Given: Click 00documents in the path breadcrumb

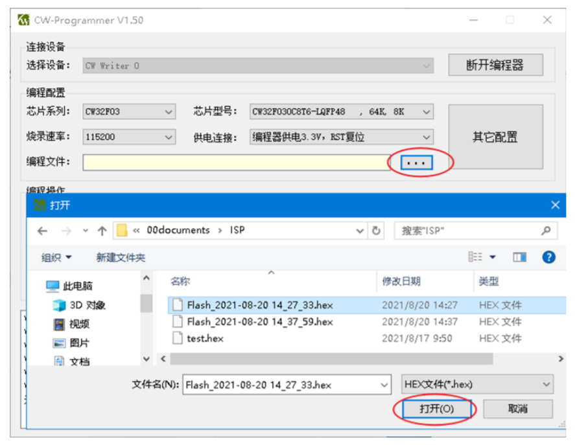Looking at the screenshot, I should point(178,230).
